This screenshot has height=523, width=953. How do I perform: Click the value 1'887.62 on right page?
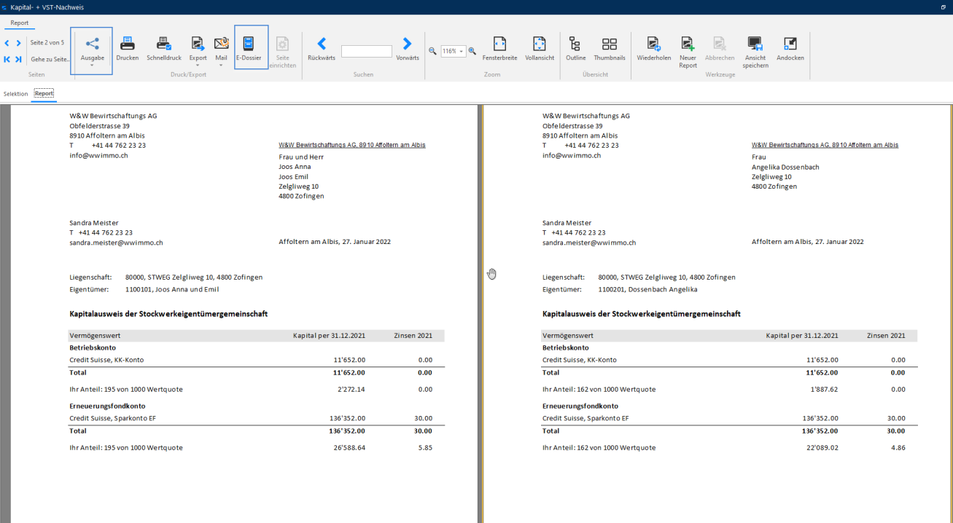click(x=824, y=390)
